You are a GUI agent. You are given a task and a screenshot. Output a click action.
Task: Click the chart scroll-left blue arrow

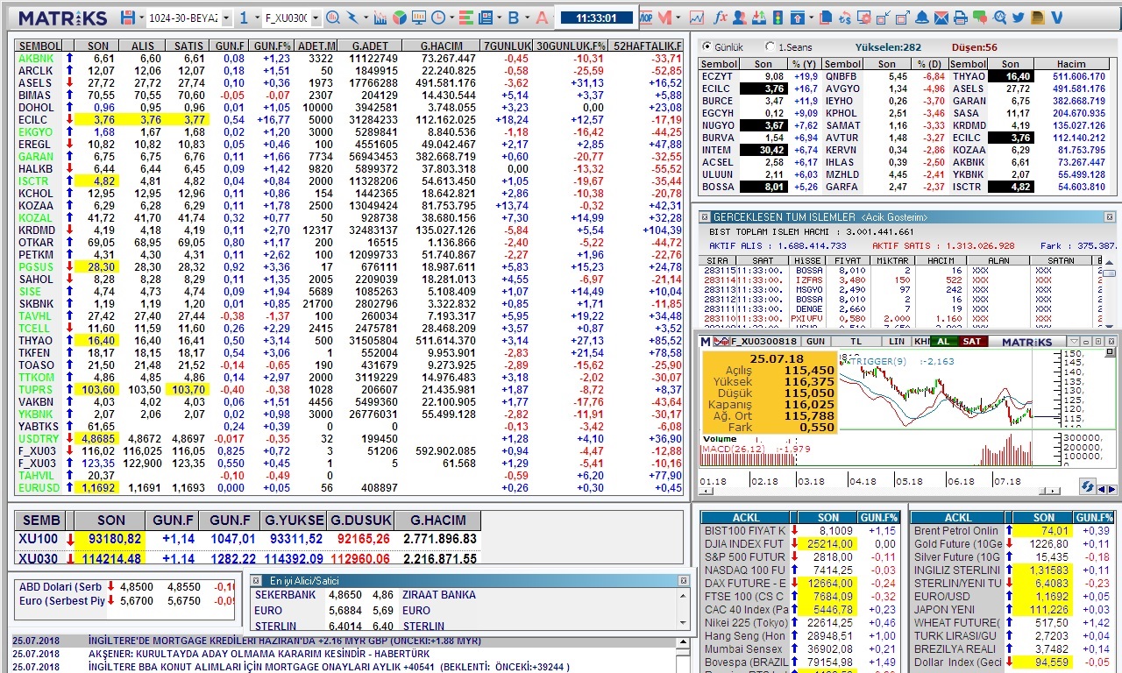pyautogui.click(x=1102, y=490)
